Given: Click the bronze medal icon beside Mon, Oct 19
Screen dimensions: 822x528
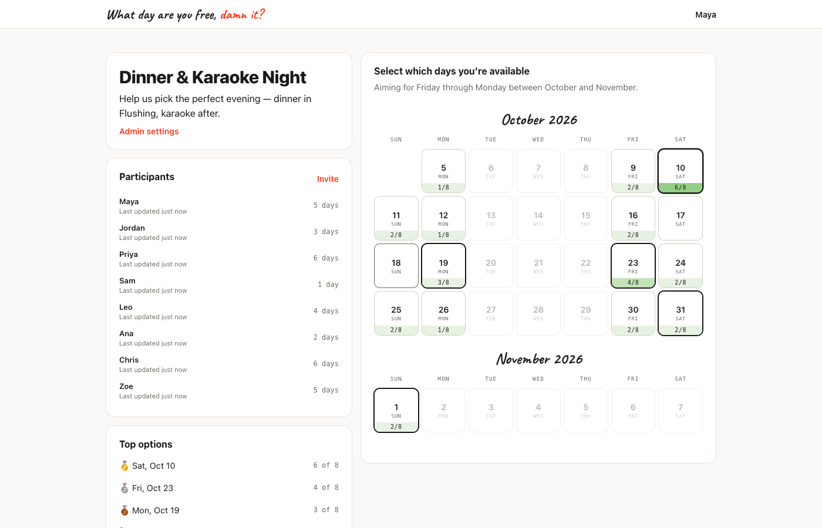Looking at the screenshot, I should 124,510.
